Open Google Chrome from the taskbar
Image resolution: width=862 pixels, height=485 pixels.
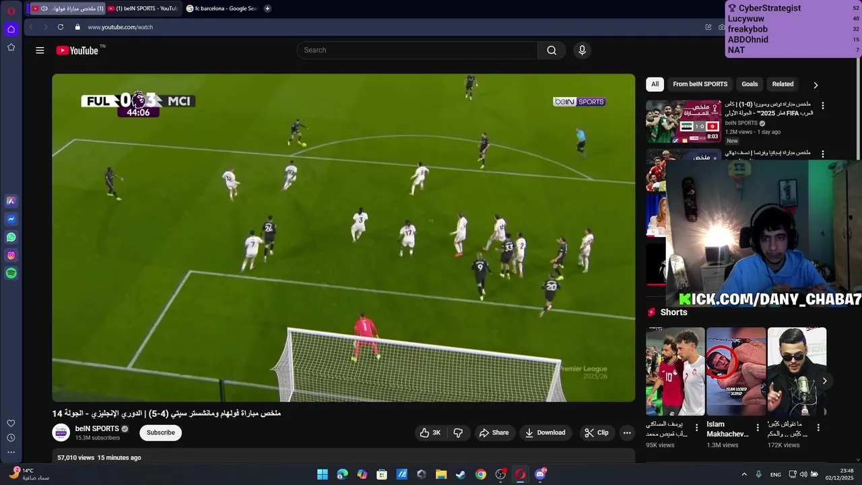pos(481,474)
